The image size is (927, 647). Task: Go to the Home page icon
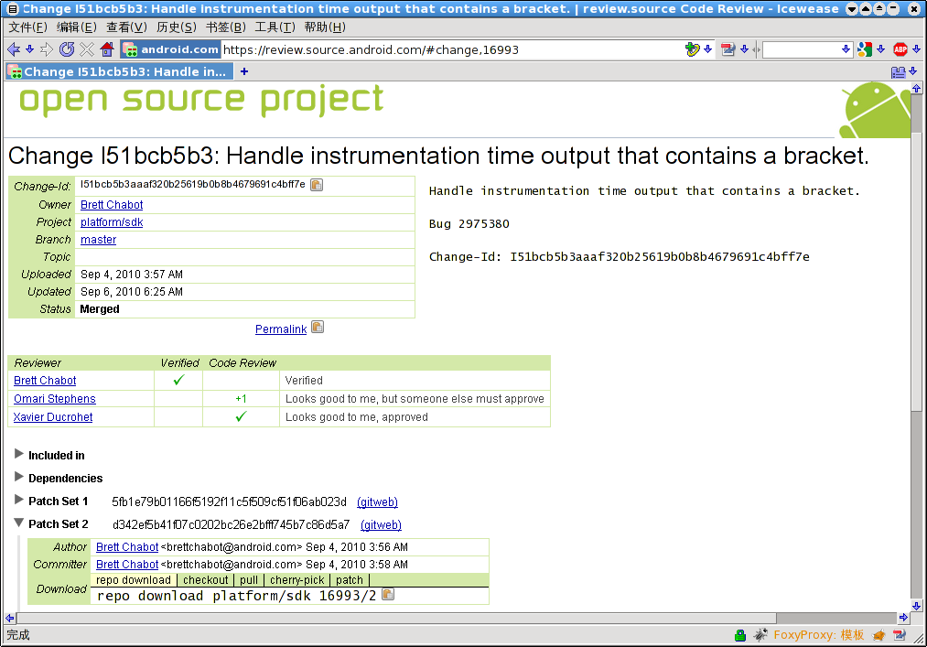coord(107,49)
